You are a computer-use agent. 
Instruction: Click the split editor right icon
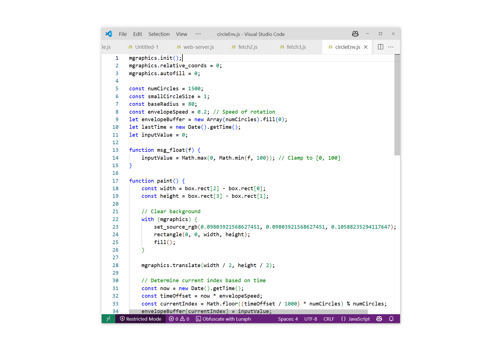pos(380,47)
